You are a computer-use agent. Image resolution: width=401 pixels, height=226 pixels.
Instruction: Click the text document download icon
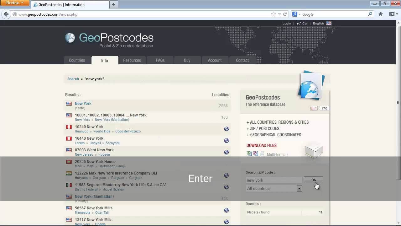click(262, 153)
